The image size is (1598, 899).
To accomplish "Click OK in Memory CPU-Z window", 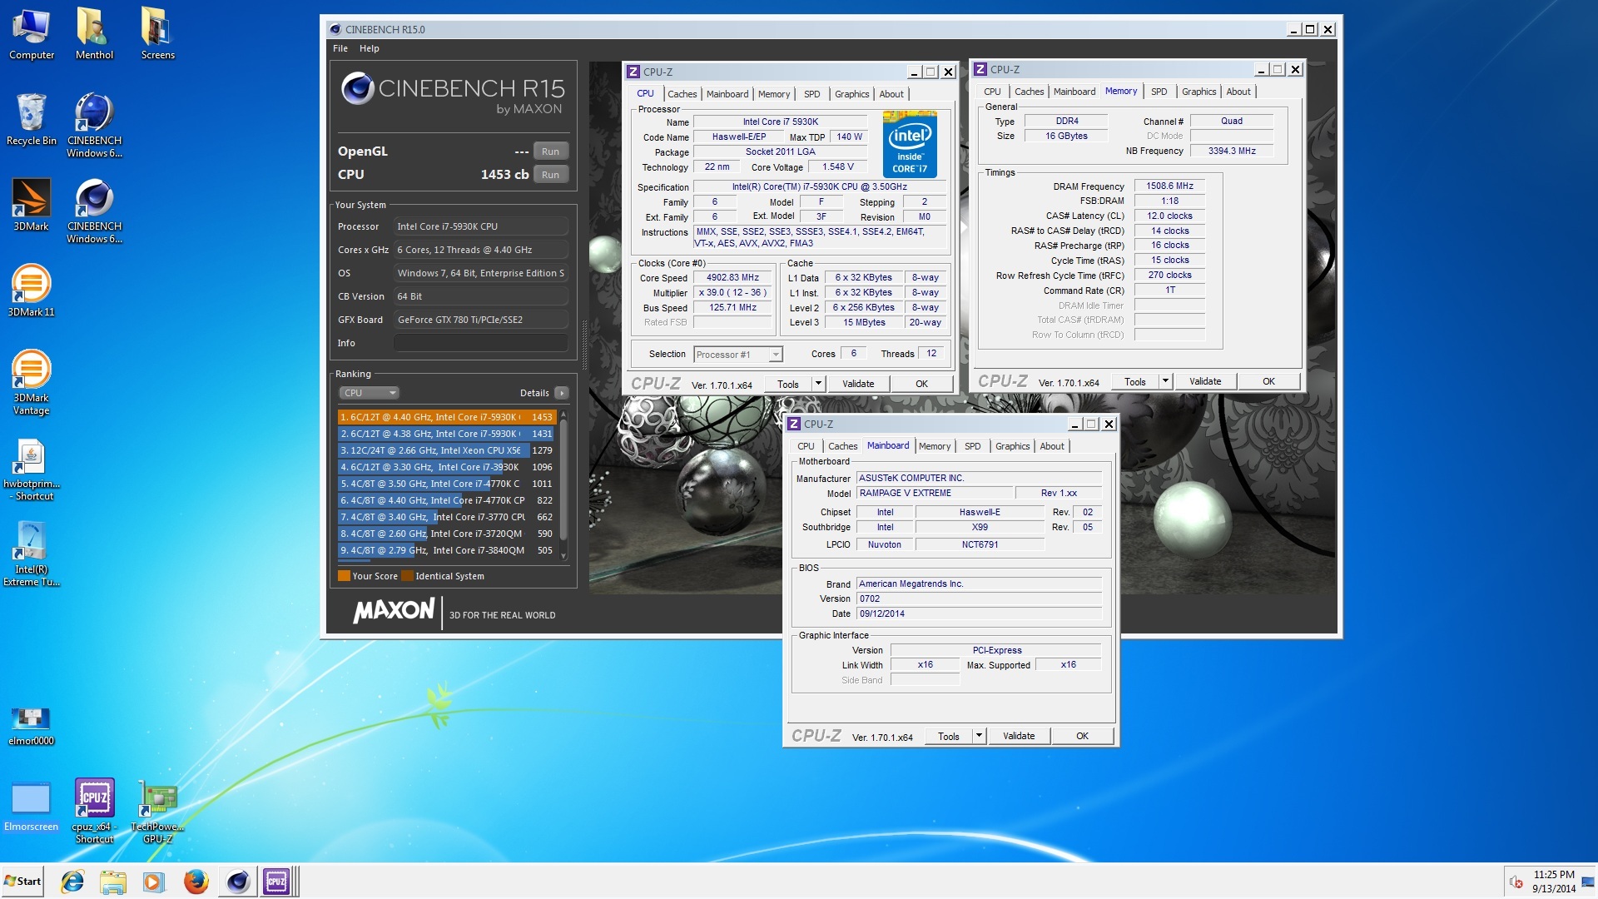I will point(1268,381).
